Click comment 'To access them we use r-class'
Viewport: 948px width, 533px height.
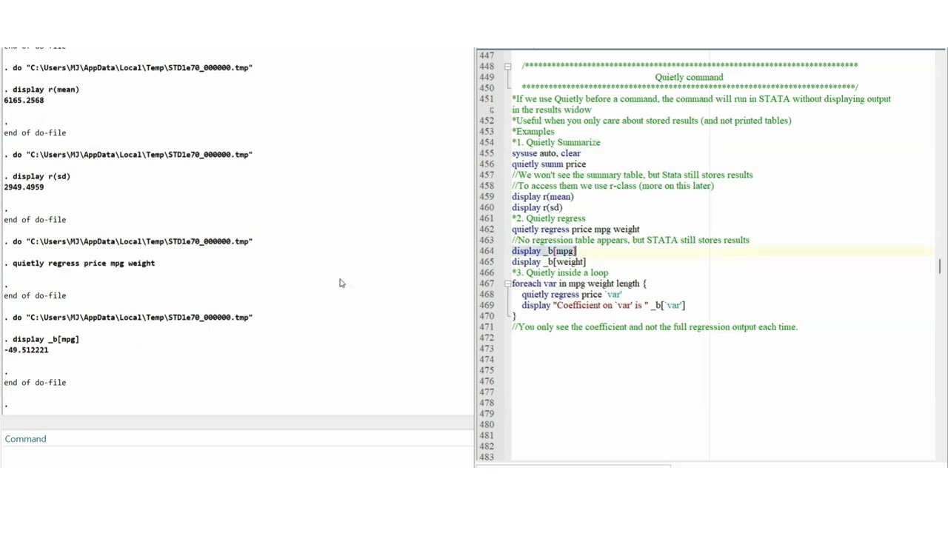[x=612, y=186]
